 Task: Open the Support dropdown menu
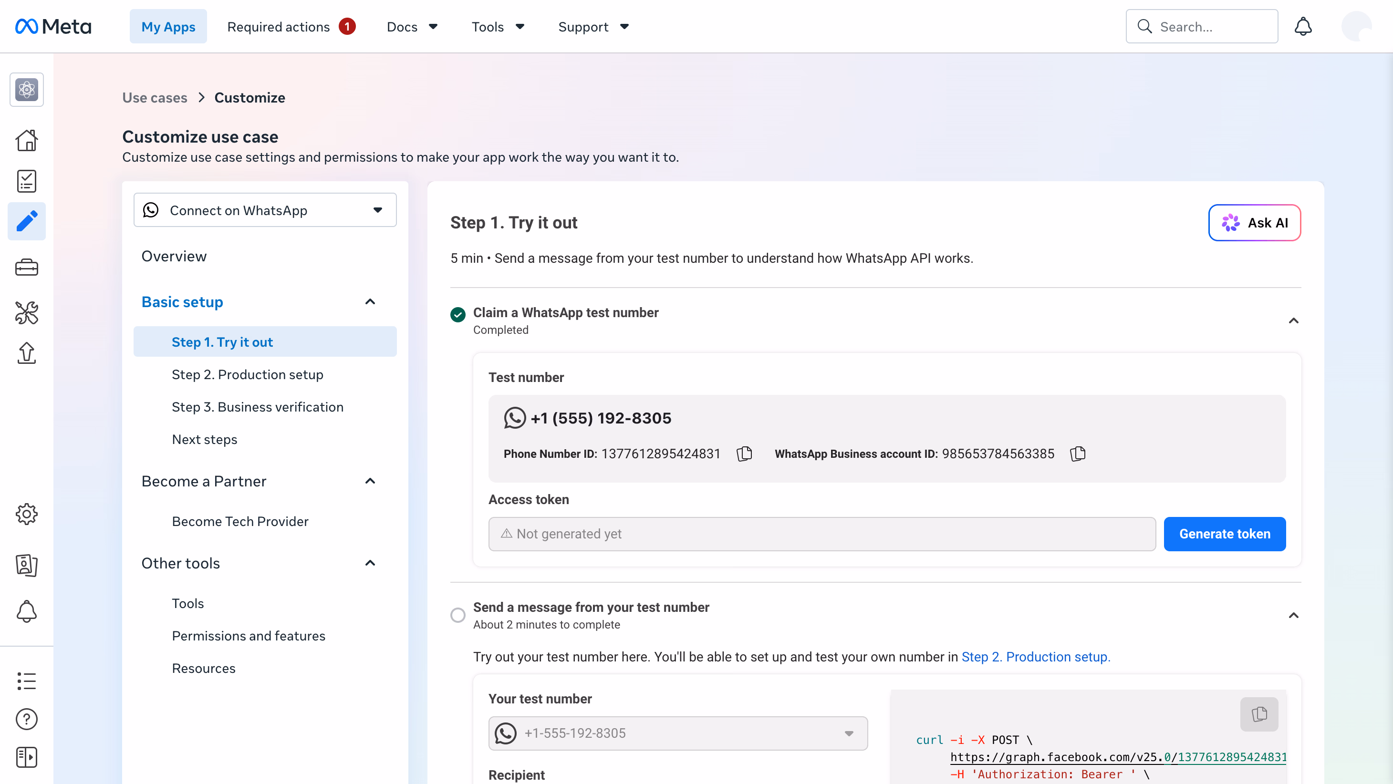tap(593, 27)
